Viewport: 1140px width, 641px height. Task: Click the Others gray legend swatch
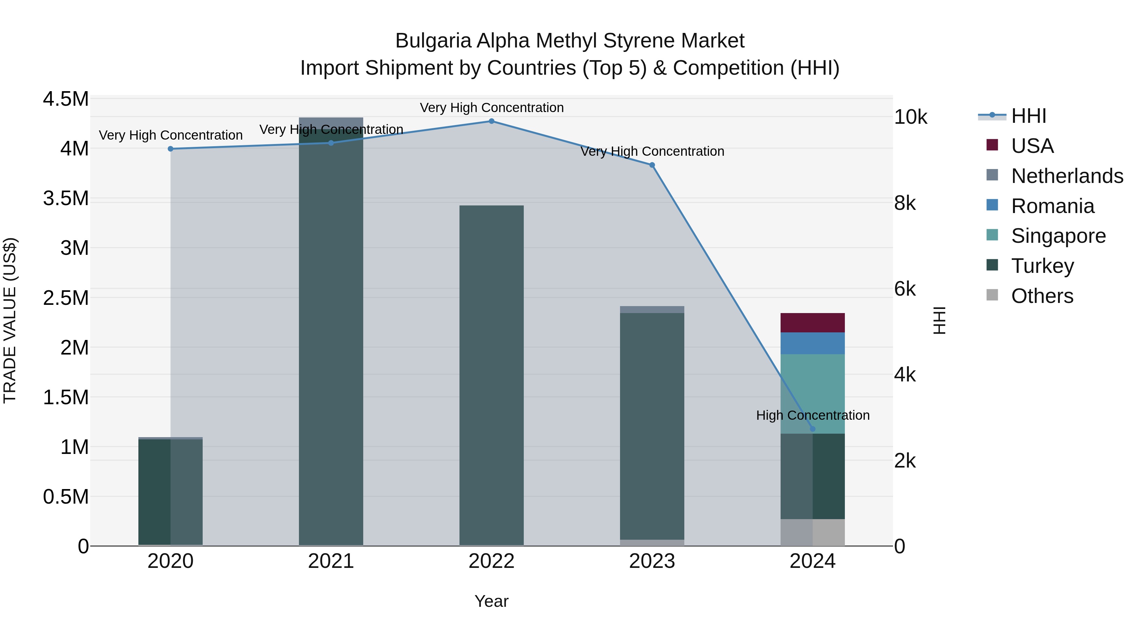click(x=992, y=295)
